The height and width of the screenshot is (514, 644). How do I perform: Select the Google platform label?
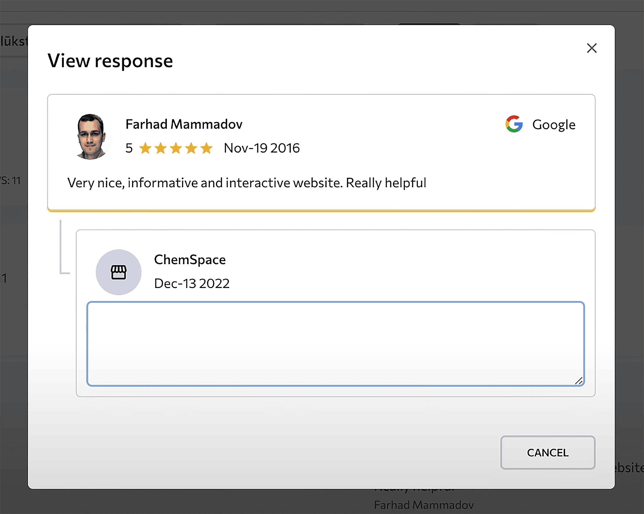coord(554,125)
